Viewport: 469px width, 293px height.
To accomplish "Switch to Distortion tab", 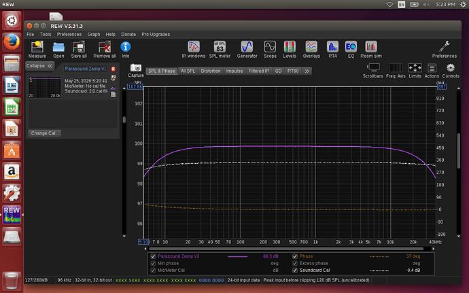I will (211, 71).
